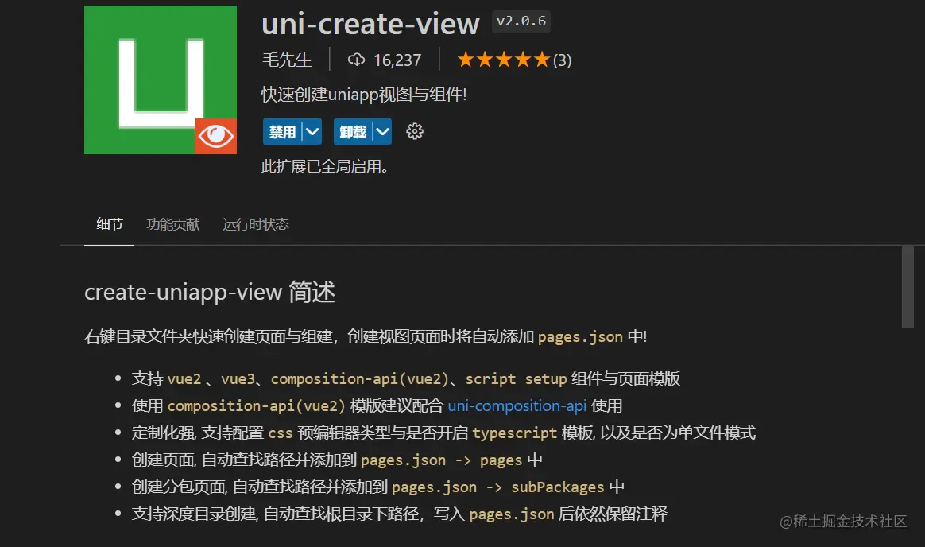Screen dimensions: 925x547
Task: Click the first star in the rating
Action: click(464, 59)
